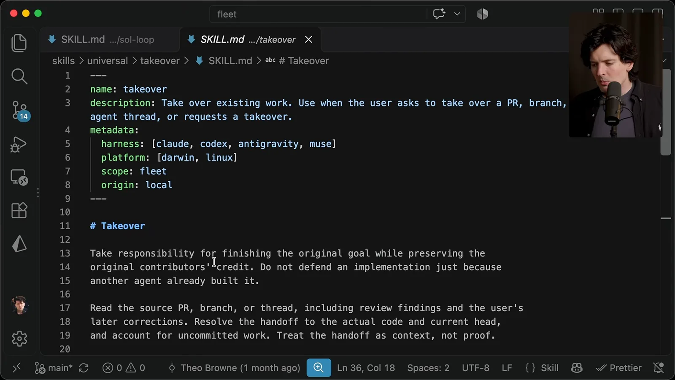Click the zoom magnifier status button
This screenshot has width=675, height=380.
319,368
